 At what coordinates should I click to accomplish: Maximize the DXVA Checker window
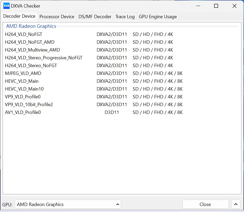pos(216,6)
